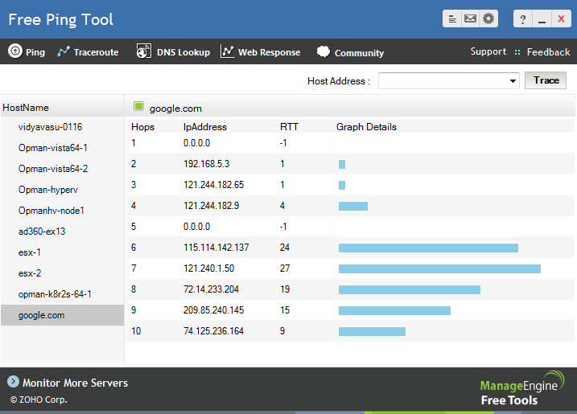Click the Monitor More Servers link
This screenshot has width=577, height=414.
point(75,383)
